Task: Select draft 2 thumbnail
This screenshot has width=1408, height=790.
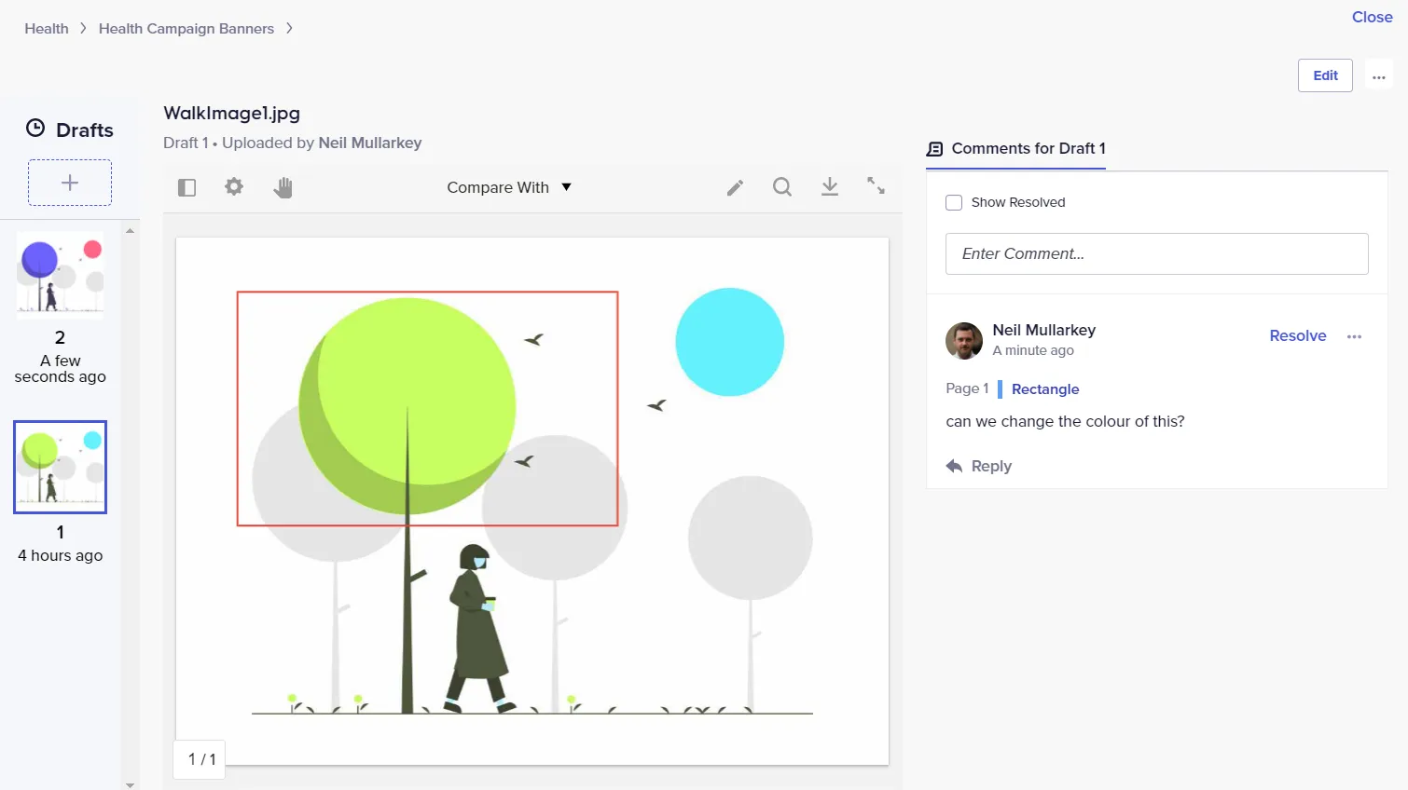Action: (x=61, y=275)
